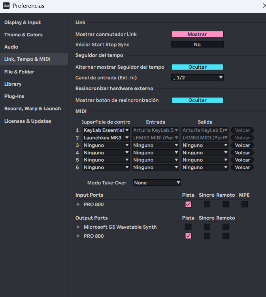Open Salida dropdown in row 4
Screen dimensions: 266x297
(x=205, y=153)
